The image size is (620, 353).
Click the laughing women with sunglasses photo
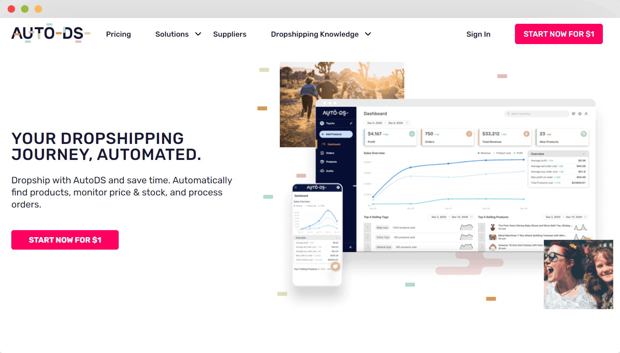(578, 275)
